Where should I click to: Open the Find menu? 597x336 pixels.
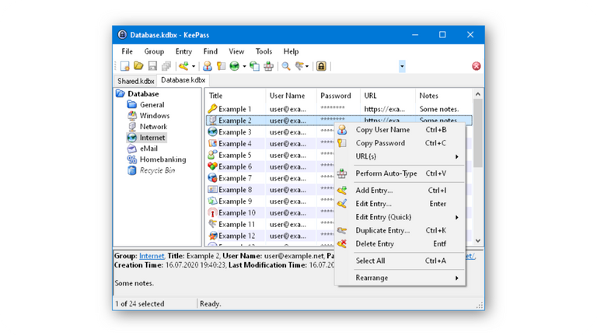pos(211,51)
